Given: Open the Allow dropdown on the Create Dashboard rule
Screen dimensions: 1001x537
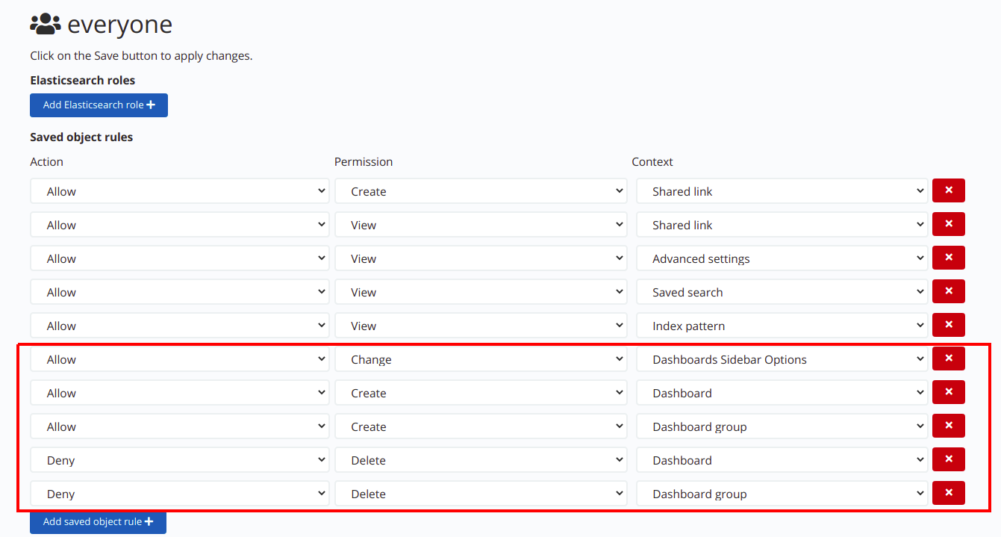Looking at the screenshot, I should pos(179,392).
